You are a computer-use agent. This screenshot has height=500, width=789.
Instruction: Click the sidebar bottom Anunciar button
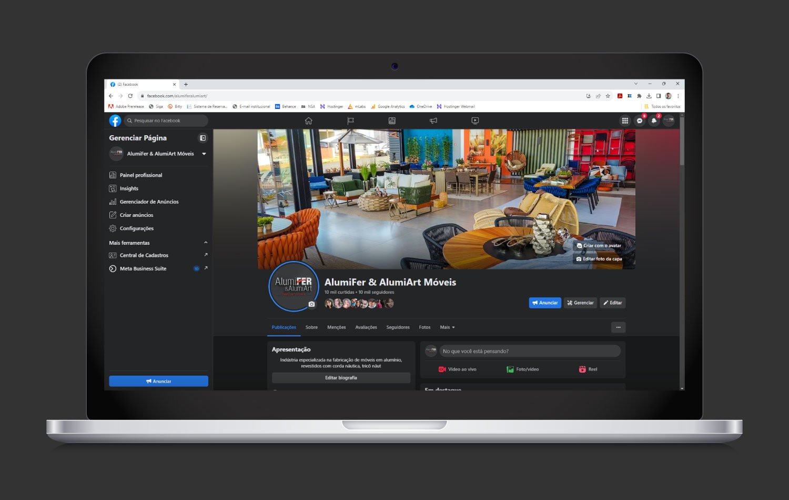[x=158, y=381]
